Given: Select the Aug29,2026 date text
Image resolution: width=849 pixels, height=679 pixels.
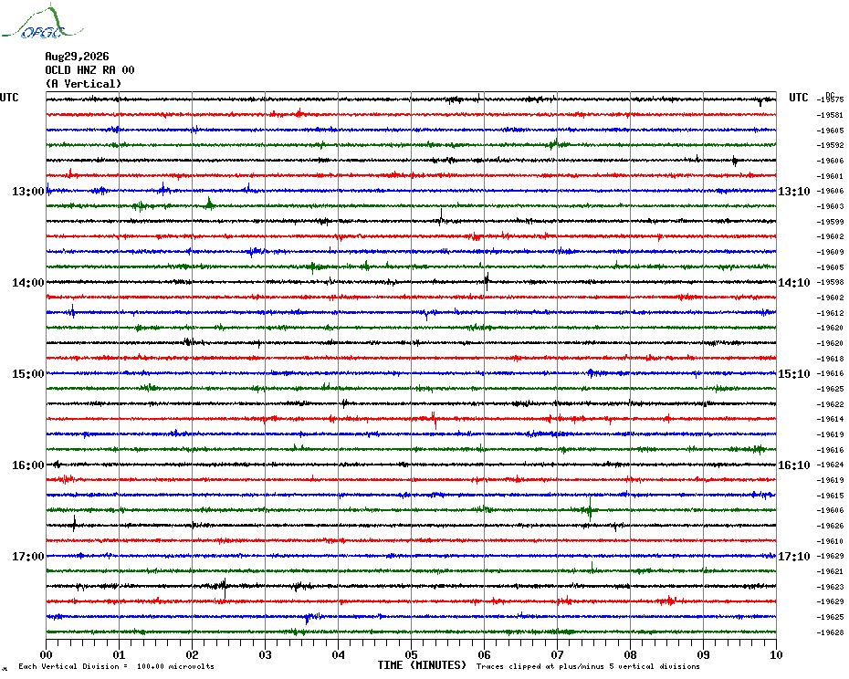Looking at the screenshot, I should 77,57.
